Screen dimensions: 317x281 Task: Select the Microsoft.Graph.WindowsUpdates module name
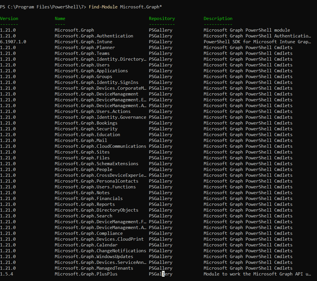[x=94, y=256]
